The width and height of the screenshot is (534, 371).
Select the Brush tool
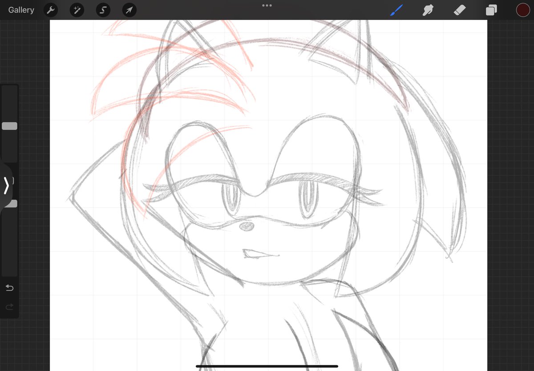pos(396,10)
